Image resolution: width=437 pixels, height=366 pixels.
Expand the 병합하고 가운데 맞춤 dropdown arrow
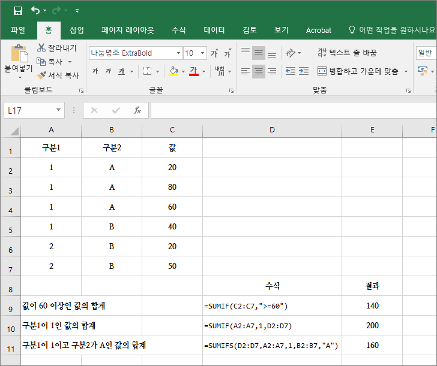click(x=406, y=71)
